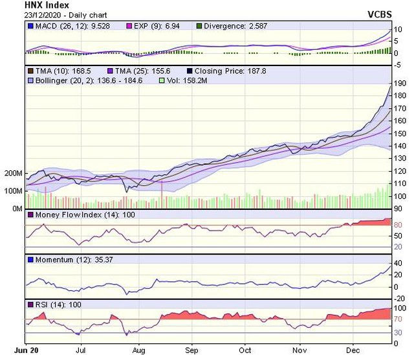
Task: Click the Money Flow Index legend swatch
Action: [30, 214]
